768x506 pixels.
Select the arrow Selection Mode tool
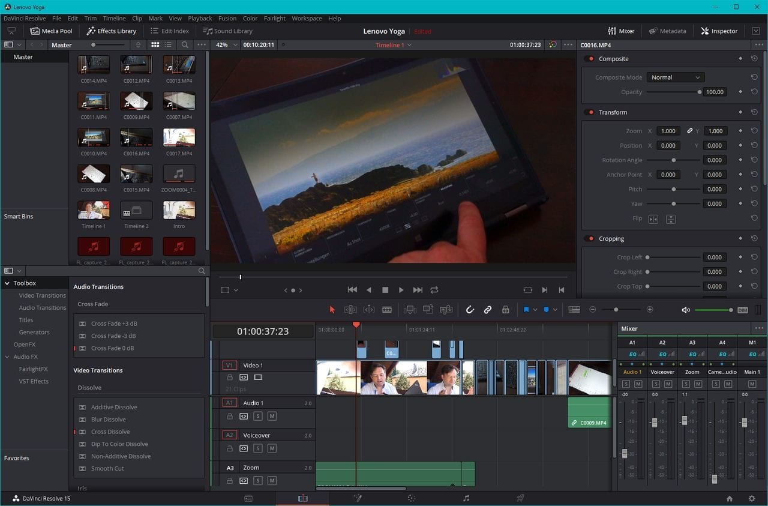332,310
